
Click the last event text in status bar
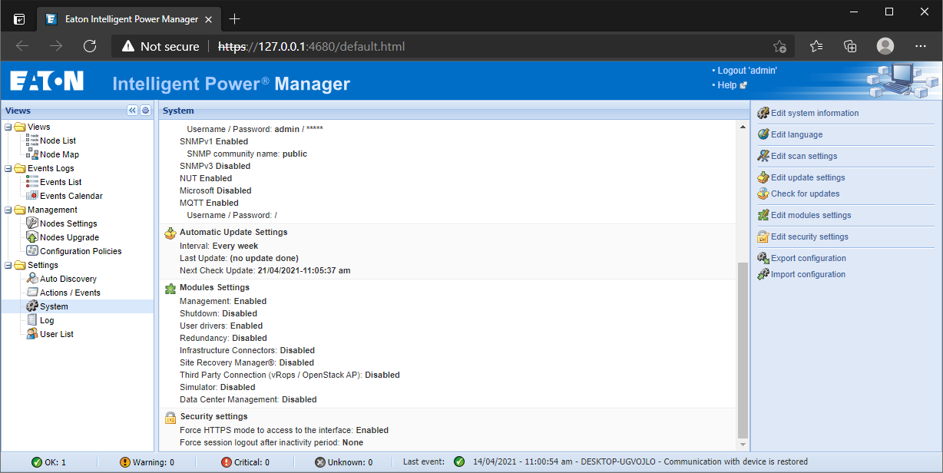coord(639,462)
